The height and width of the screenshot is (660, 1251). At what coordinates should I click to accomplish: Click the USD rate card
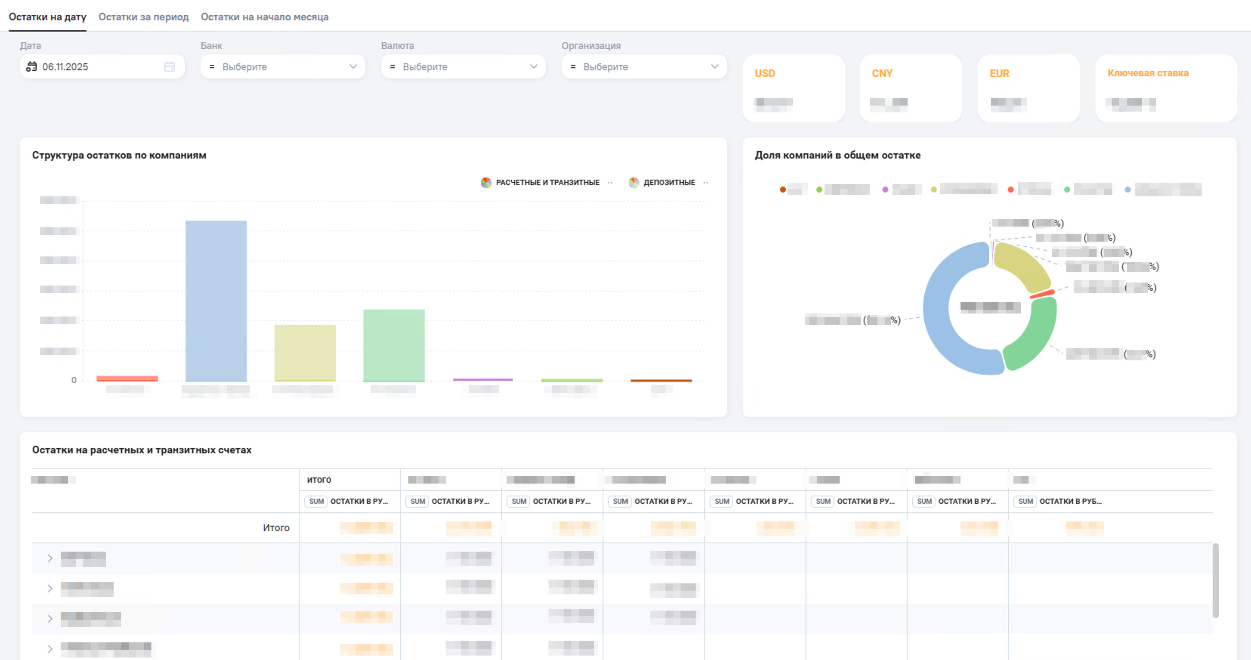tap(793, 88)
